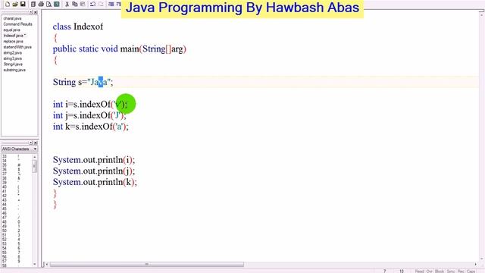Click the New document toolbar icon
Image resolution: width=485 pixels, height=273 pixels.
pos(8,5)
